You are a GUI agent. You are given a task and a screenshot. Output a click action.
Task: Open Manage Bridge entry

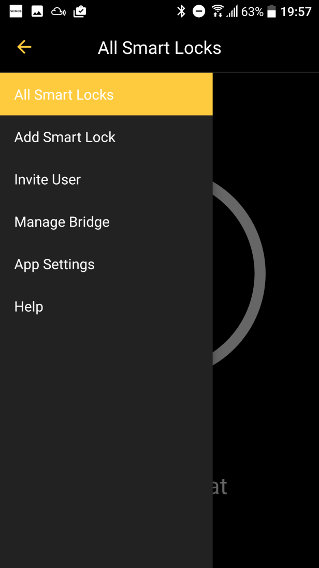pos(62,222)
